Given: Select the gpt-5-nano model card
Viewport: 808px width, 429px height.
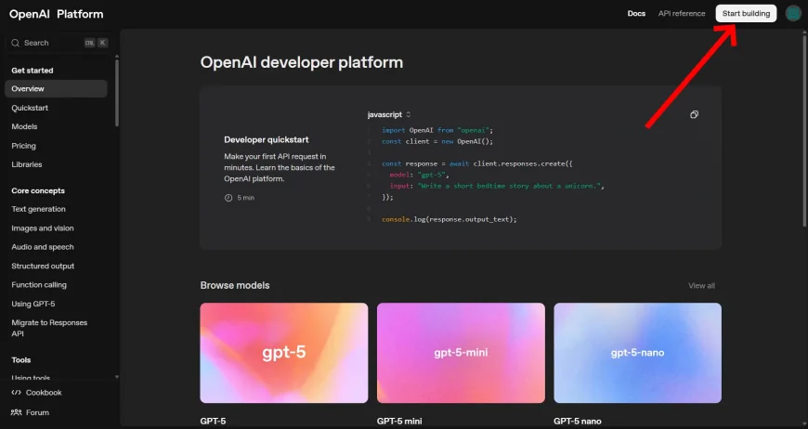Looking at the screenshot, I should (x=637, y=353).
